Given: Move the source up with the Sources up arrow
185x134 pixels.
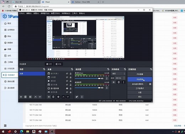Looking at the screenshot, I should pyautogui.click(x=63, y=97).
